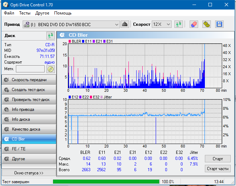Click the Окно статуса button
The image size is (236, 186).
coord(29,173)
